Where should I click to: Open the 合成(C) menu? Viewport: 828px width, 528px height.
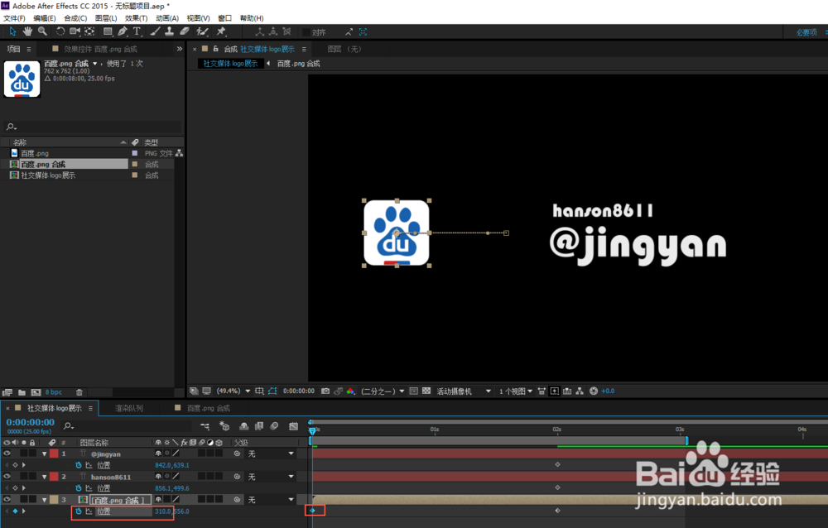(75, 18)
